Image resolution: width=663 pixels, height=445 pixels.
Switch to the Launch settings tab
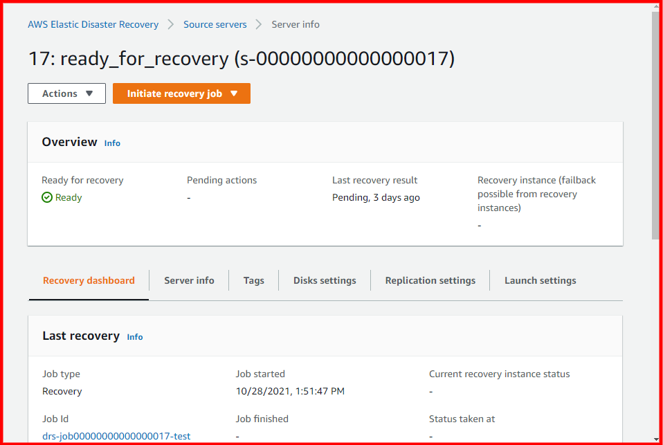[x=540, y=280]
